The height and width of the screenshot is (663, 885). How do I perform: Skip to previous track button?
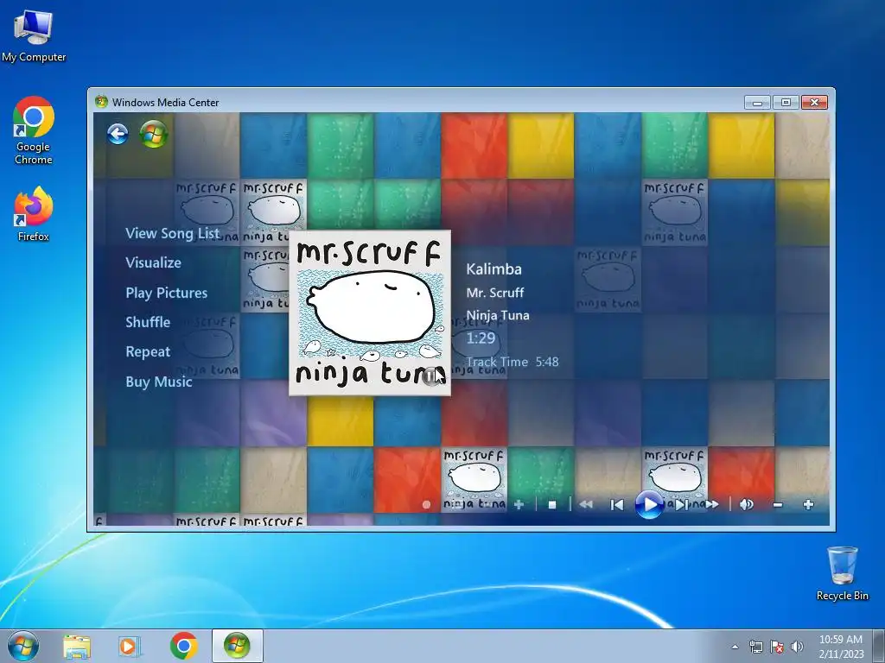click(616, 504)
